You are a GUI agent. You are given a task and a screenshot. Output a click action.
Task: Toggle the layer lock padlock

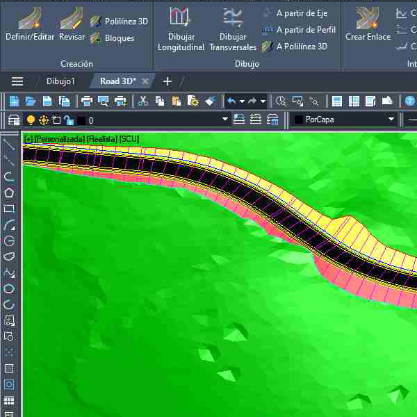69,120
